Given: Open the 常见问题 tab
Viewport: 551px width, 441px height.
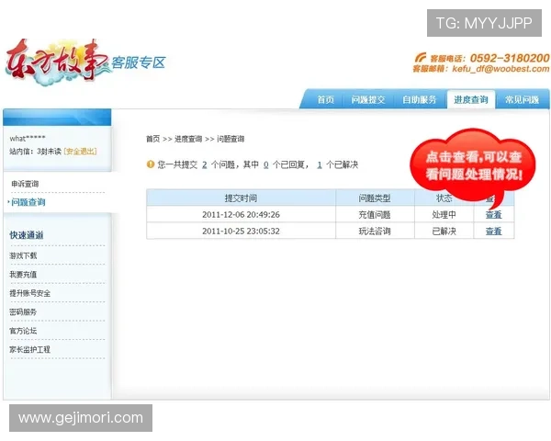Looking at the screenshot, I should (523, 99).
